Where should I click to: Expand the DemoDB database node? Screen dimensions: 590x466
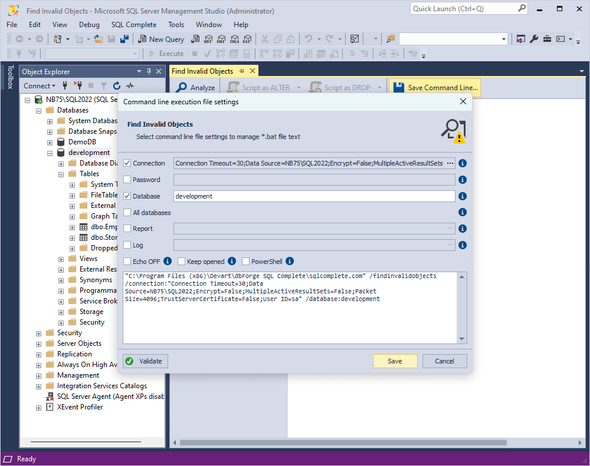[50, 143]
